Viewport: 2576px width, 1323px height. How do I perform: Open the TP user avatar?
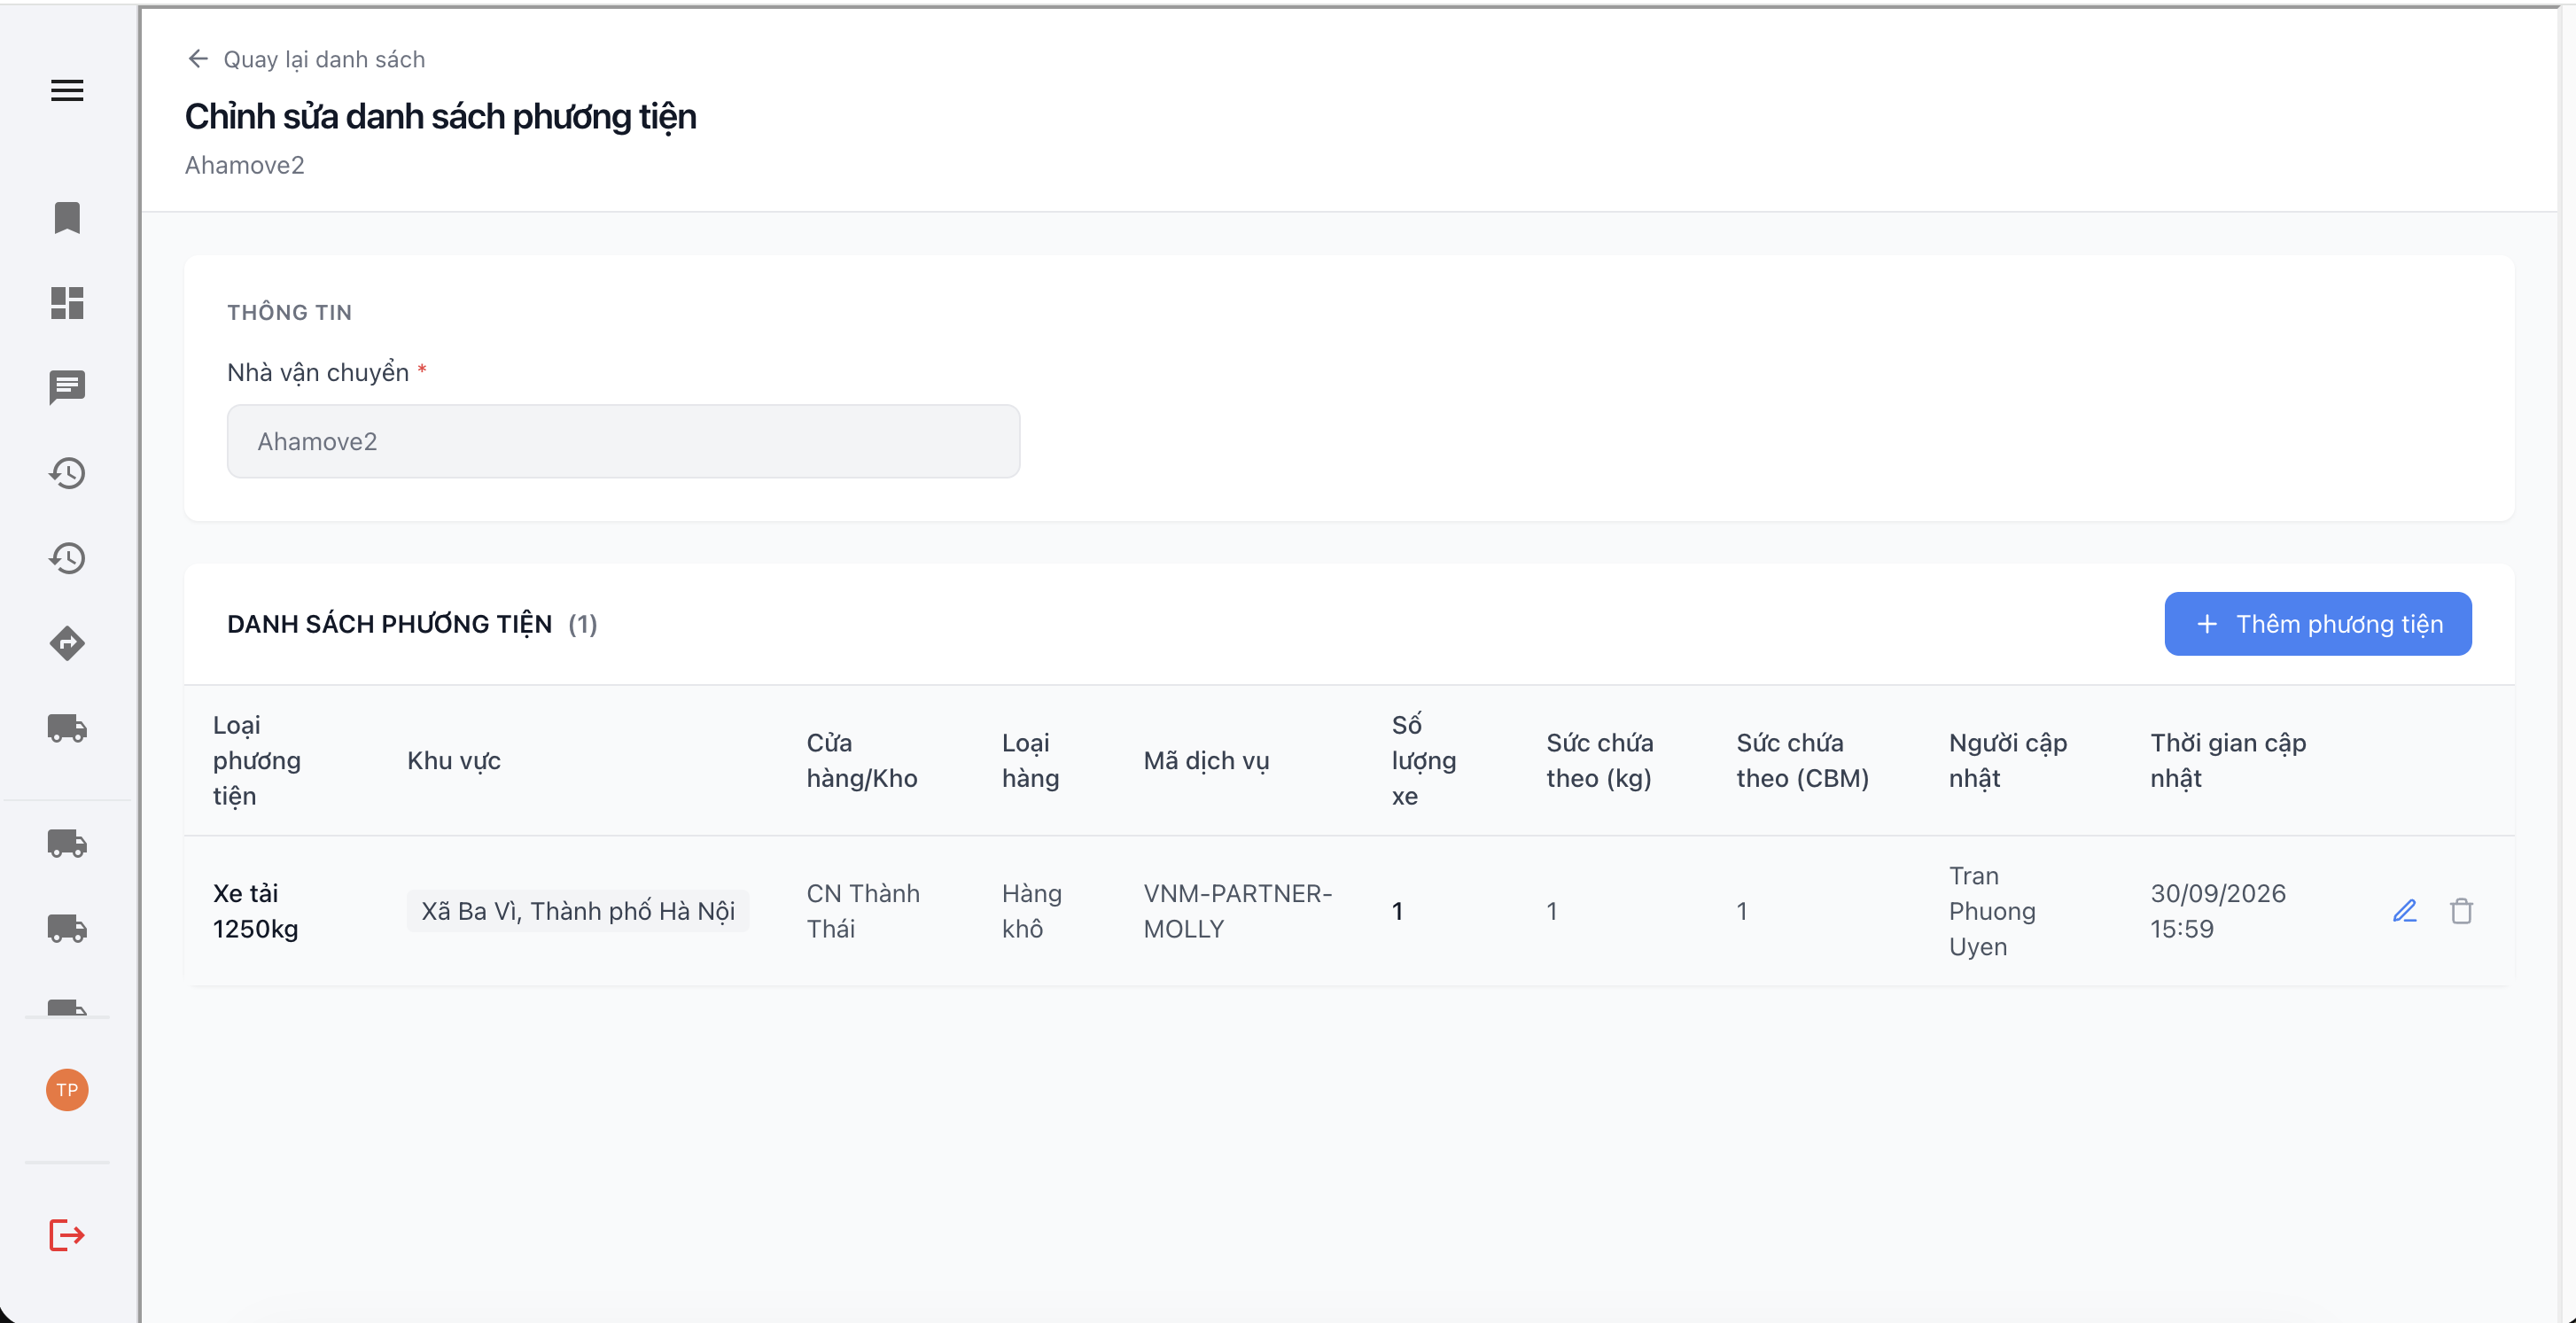67,1089
